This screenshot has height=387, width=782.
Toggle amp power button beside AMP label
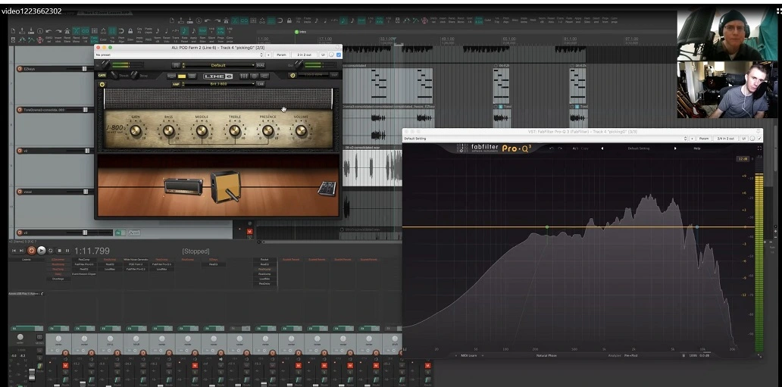coord(102,84)
